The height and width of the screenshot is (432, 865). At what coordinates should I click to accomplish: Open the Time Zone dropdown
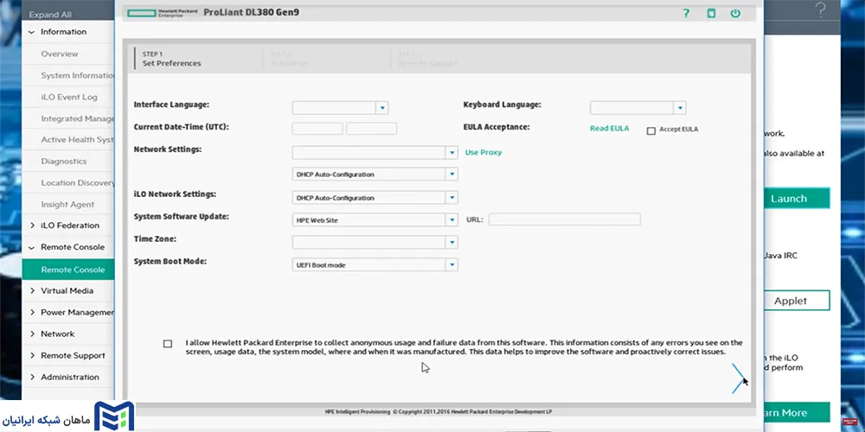pos(375,243)
